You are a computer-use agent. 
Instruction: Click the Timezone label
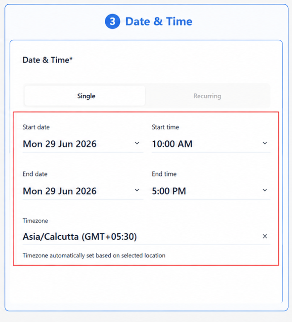tap(35, 221)
